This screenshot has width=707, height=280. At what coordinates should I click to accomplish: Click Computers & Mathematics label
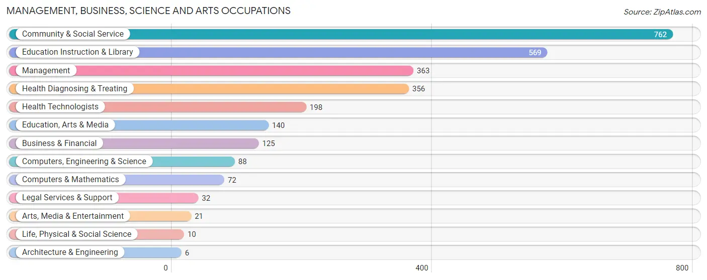pyautogui.click(x=70, y=180)
